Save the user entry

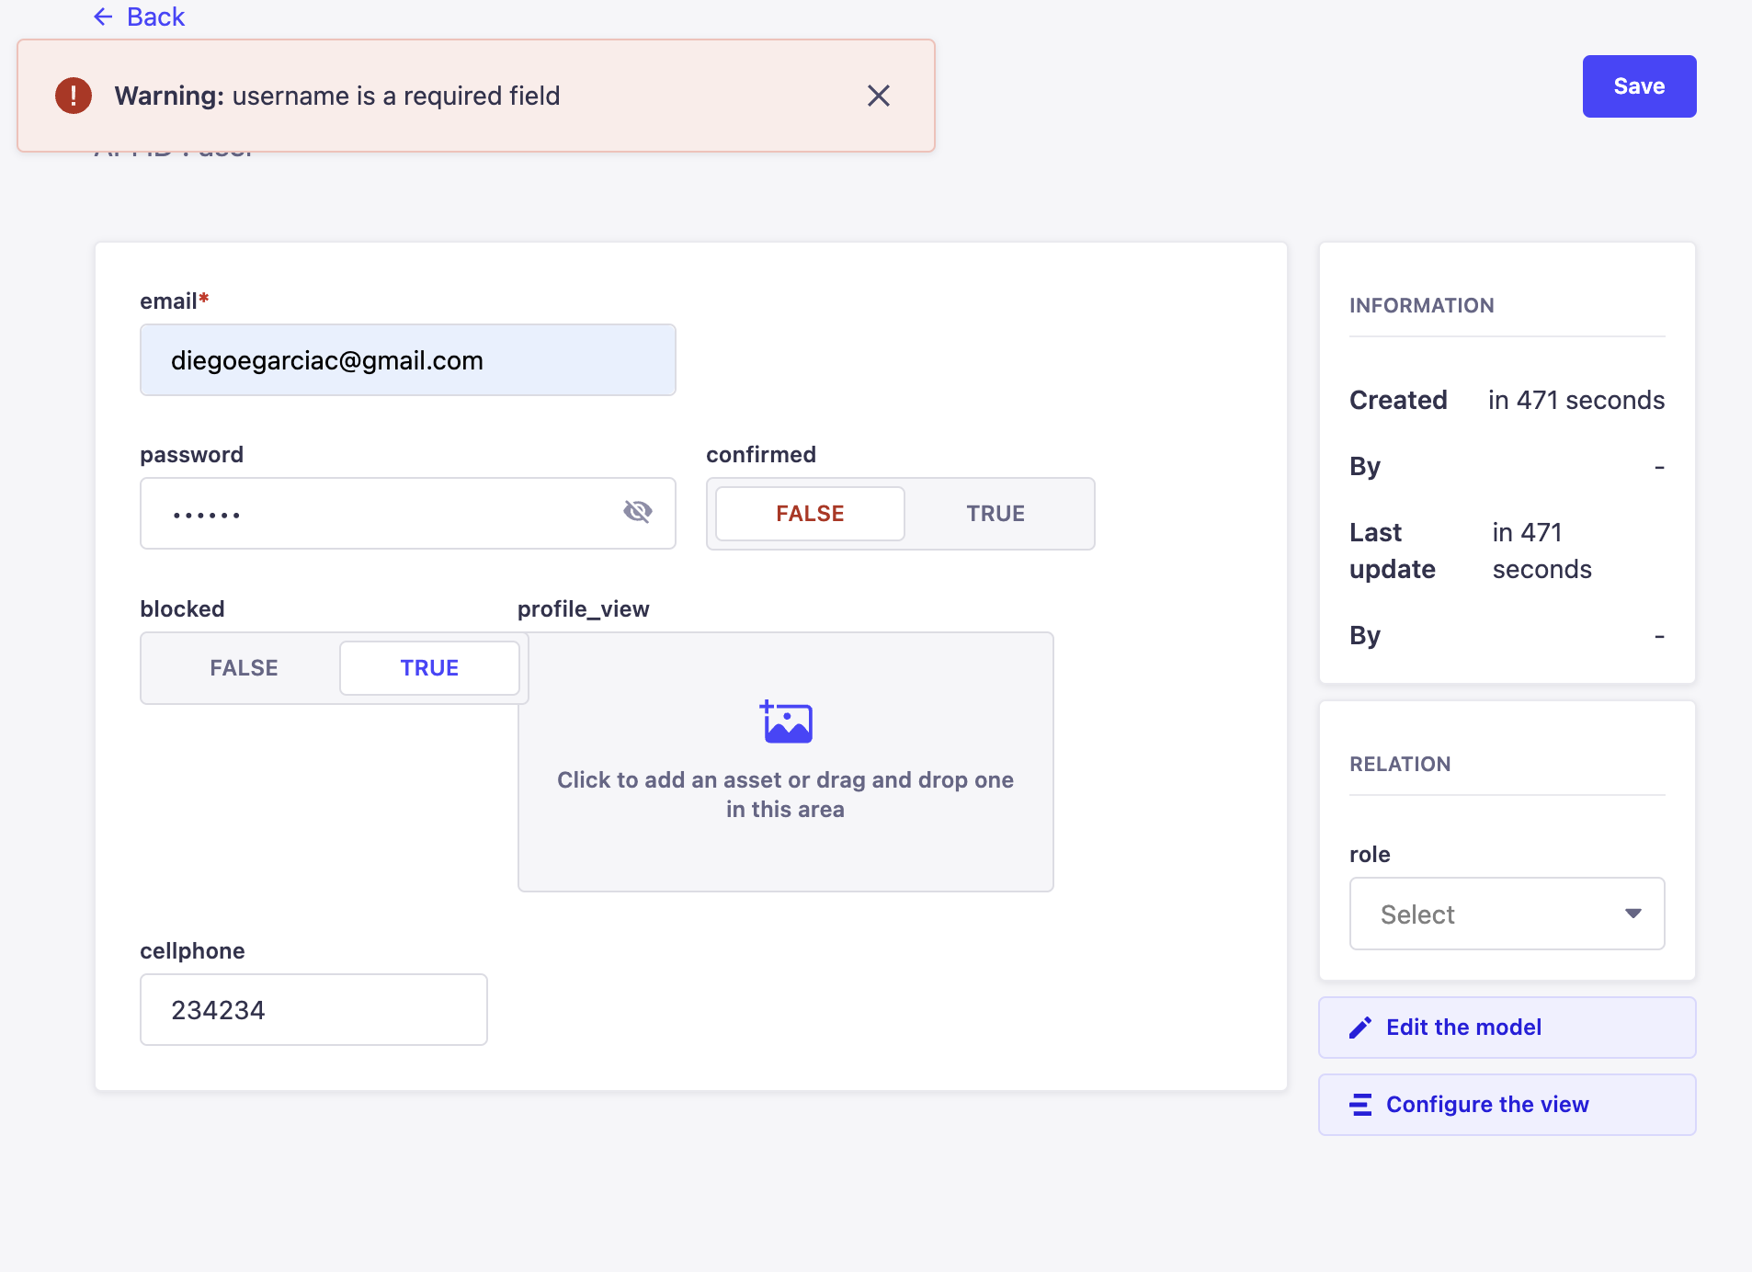click(x=1639, y=85)
